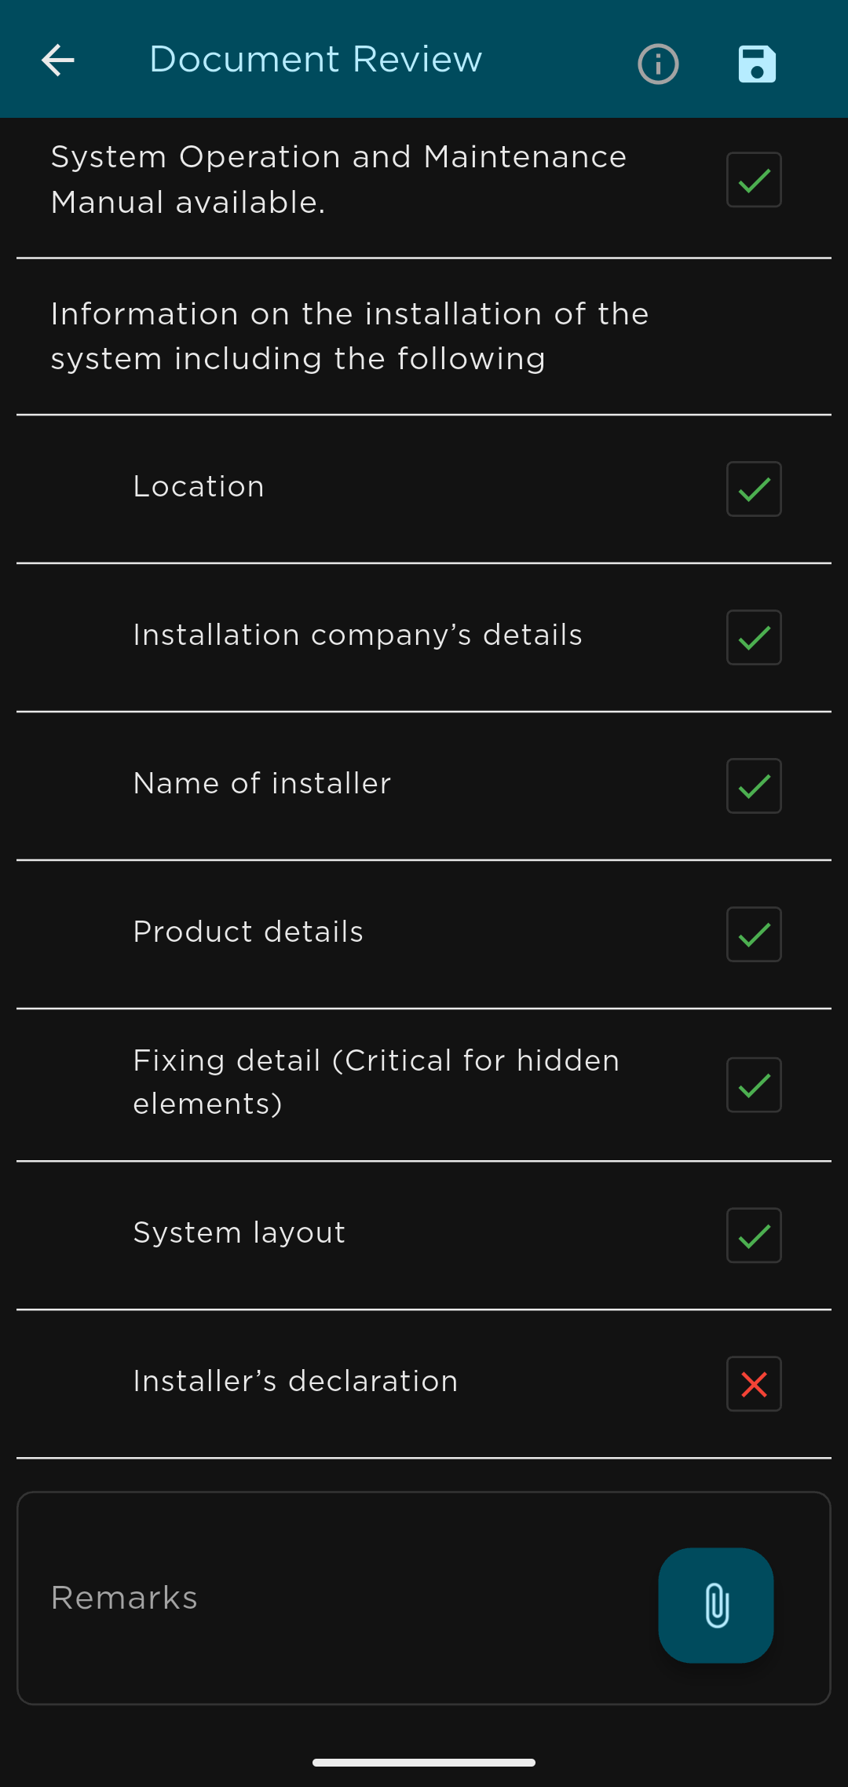Image resolution: width=848 pixels, height=1787 pixels.
Task: Toggle the Location checkbox
Action: [754, 489]
